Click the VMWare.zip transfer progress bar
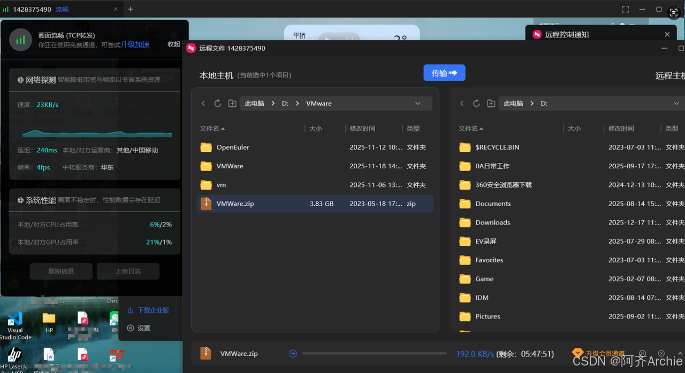The width and height of the screenshot is (685, 373). [374, 353]
